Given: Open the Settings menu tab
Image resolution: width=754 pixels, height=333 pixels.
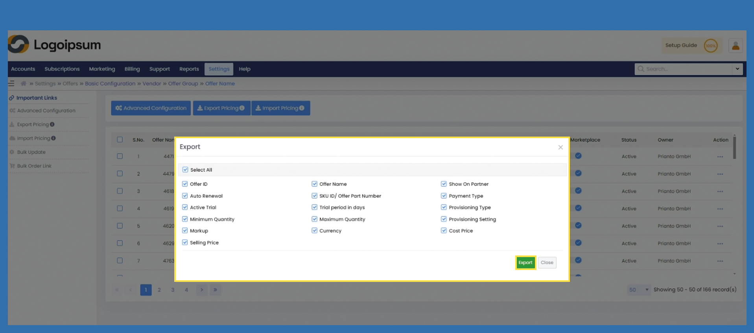Looking at the screenshot, I should (219, 69).
